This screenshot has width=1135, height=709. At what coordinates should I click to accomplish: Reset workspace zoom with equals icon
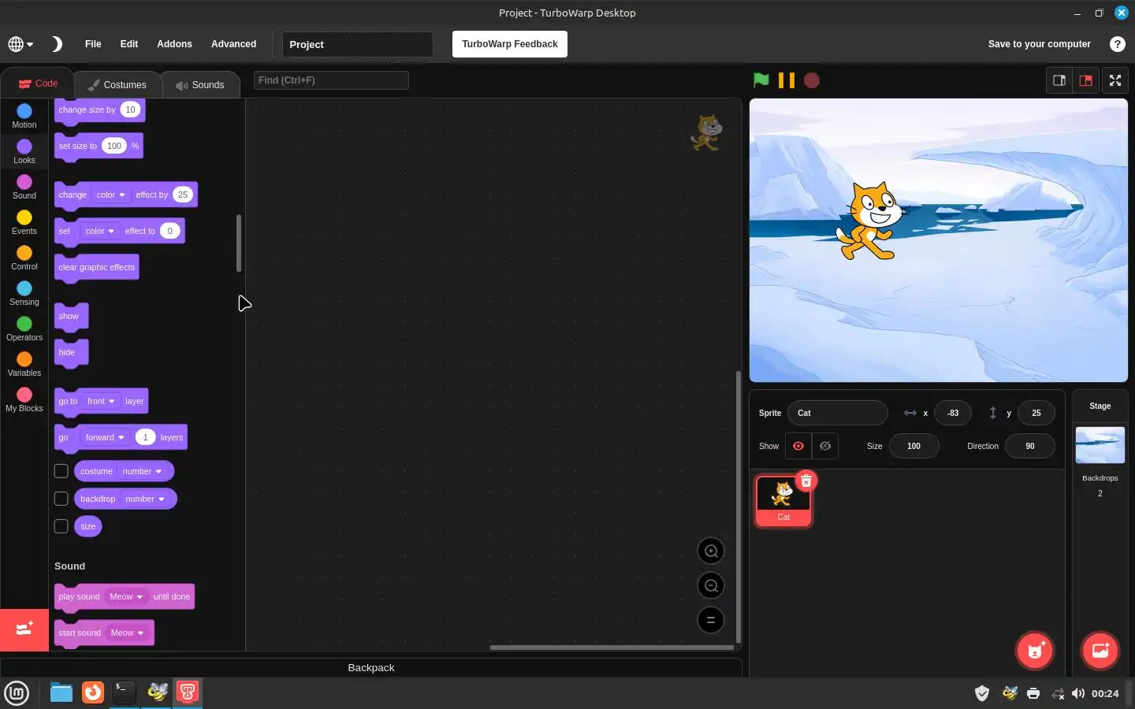pos(711,620)
